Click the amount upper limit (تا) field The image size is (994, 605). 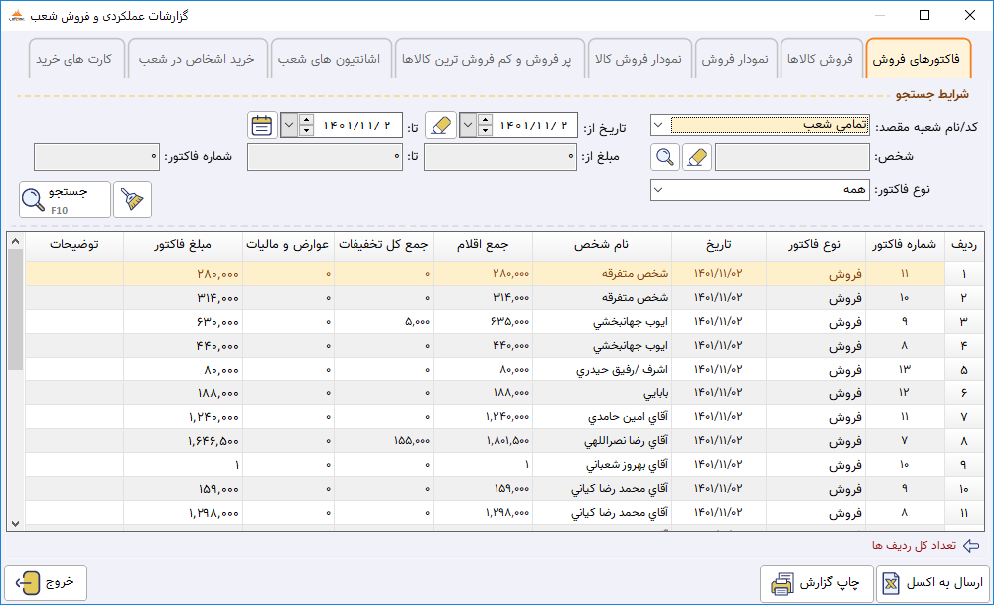325,157
